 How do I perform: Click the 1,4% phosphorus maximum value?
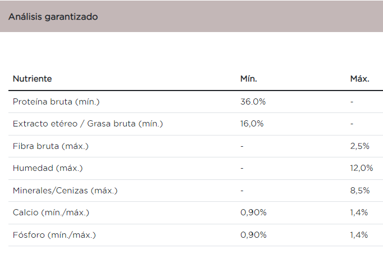tap(359, 235)
